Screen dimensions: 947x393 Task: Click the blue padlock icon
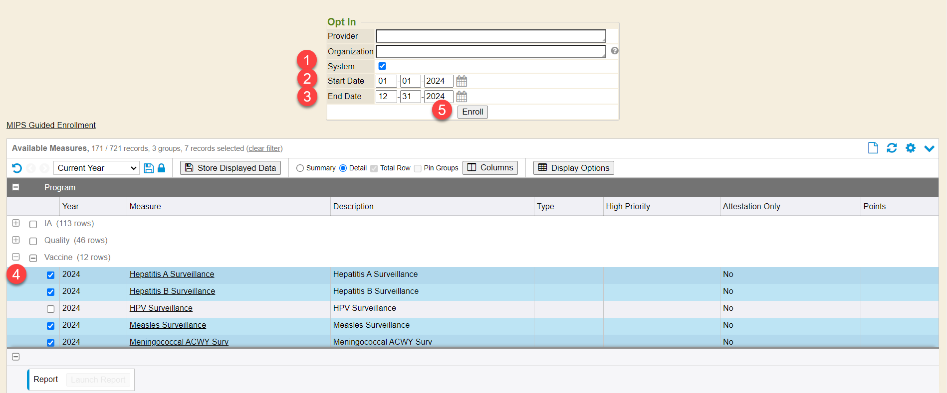coord(161,168)
